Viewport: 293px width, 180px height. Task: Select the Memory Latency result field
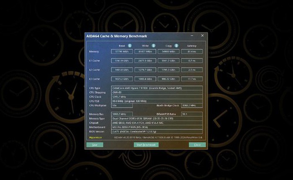192,51
